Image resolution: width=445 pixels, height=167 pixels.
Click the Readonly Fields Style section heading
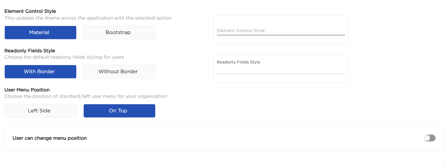(30, 51)
